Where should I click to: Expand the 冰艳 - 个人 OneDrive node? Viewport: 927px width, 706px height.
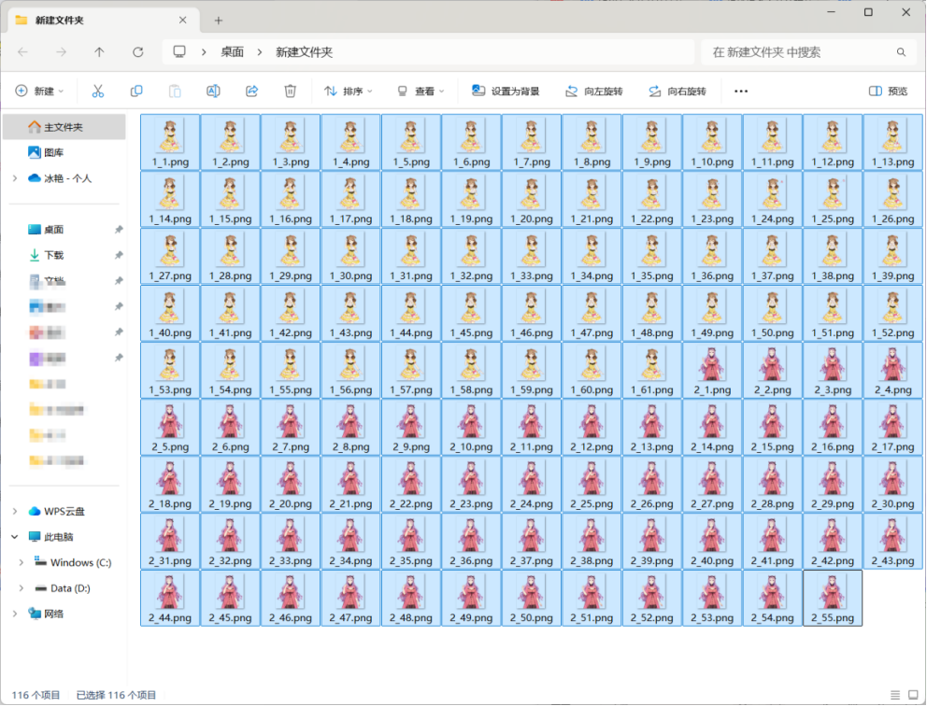point(15,177)
